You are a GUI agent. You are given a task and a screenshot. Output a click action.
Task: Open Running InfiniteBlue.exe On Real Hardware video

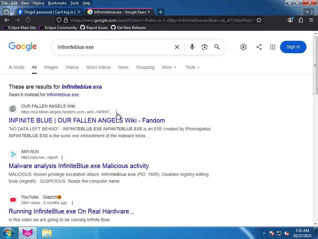pyautogui.click(x=71, y=211)
